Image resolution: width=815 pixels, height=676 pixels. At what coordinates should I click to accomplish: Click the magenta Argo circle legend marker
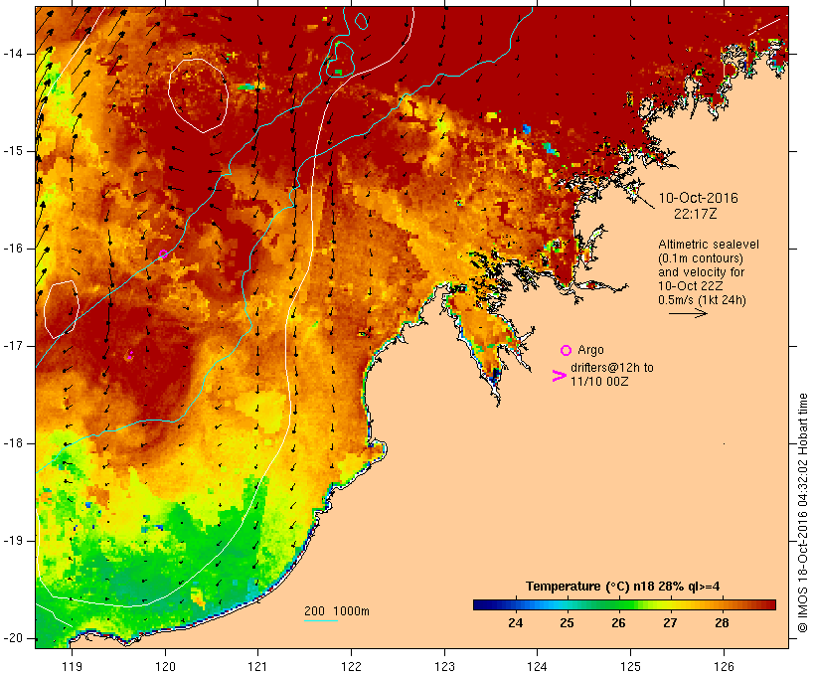click(x=566, y=351)
